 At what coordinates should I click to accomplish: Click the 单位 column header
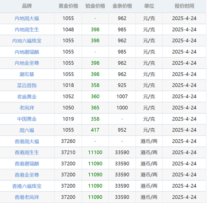[x=149, y=6]
